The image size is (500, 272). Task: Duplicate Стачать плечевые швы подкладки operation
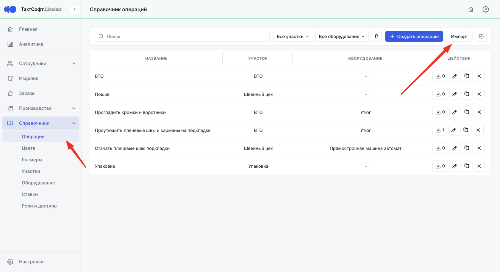(467, 148)
